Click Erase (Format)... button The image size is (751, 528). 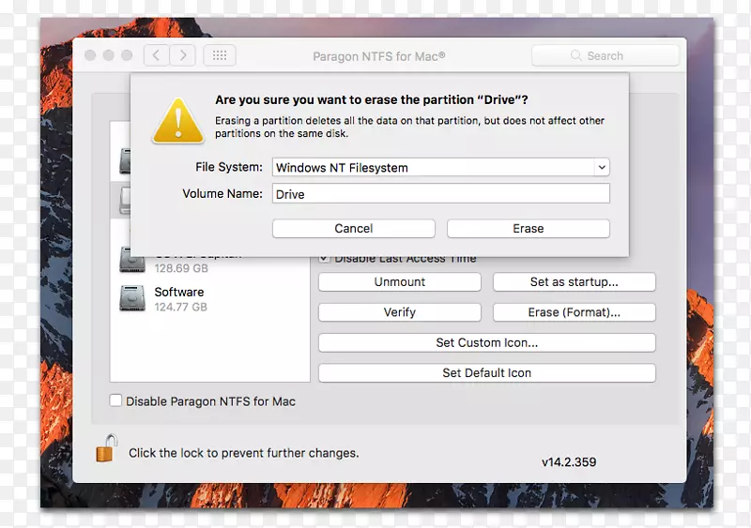click(575, 312)
